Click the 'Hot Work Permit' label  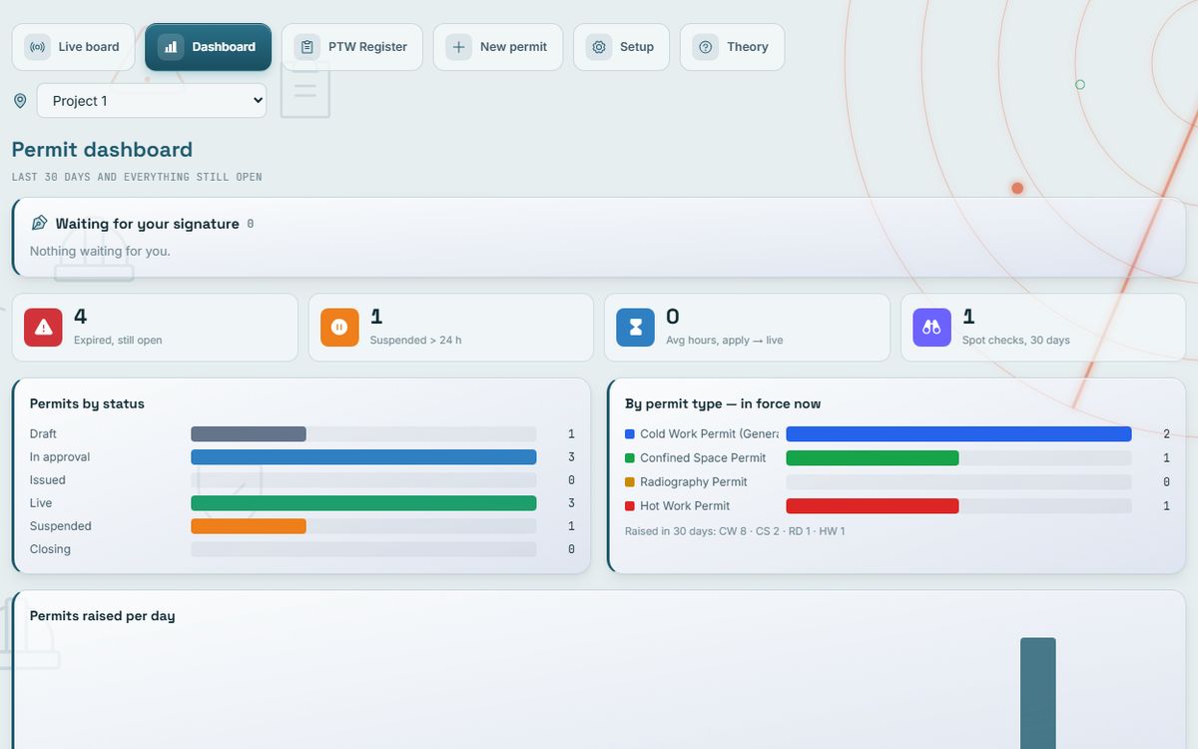pyautogui.click(x=685, y=506)
